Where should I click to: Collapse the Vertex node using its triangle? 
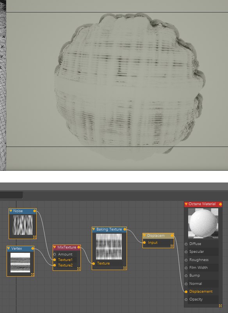(9, 248)
